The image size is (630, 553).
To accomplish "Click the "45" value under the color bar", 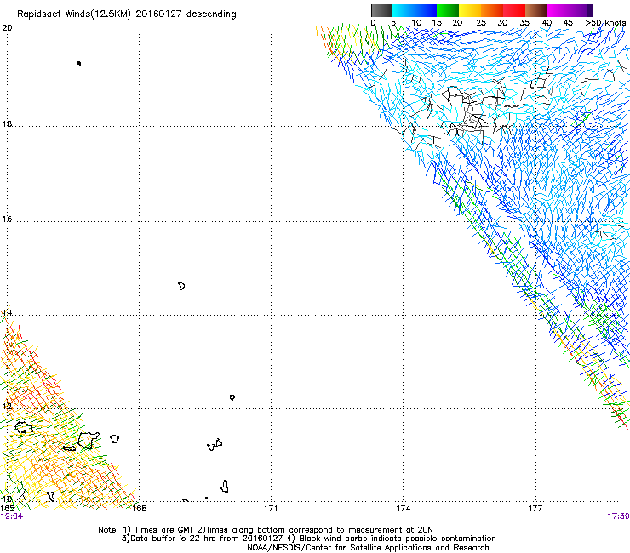I will click(568, 23).
